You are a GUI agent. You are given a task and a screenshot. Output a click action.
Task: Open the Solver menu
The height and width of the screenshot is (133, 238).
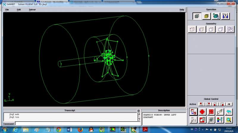click(32, 10)
